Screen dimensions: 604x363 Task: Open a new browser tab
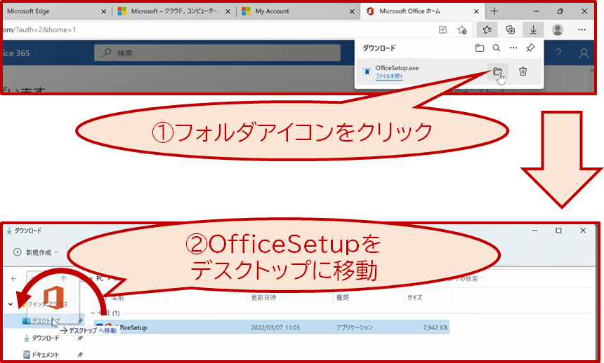pyautogui.click(x=494, y=11)
